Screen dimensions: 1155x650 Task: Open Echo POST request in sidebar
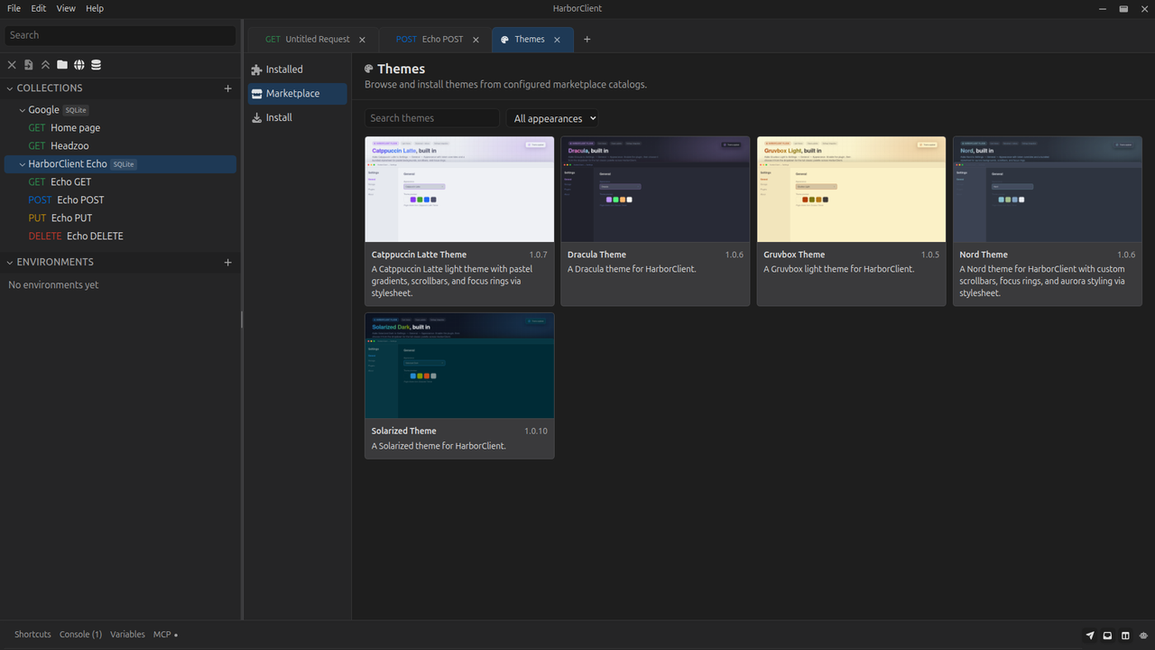(x=120, y=200)
